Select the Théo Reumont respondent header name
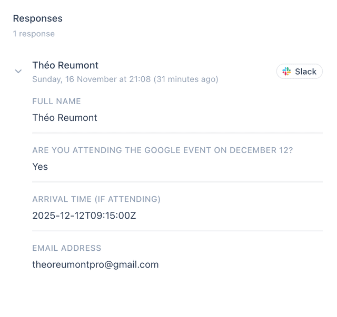 65,65
